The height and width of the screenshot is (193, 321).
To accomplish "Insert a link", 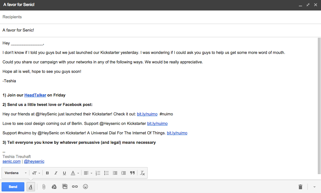I will 75,187.
